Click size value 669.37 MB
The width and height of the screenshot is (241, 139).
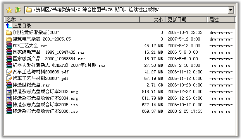[x=153, y=112]
